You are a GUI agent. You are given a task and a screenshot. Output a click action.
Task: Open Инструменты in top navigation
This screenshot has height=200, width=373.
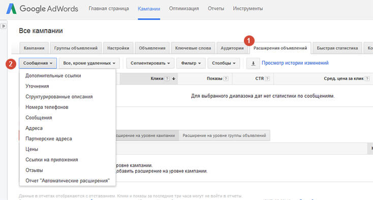[248, 9]
